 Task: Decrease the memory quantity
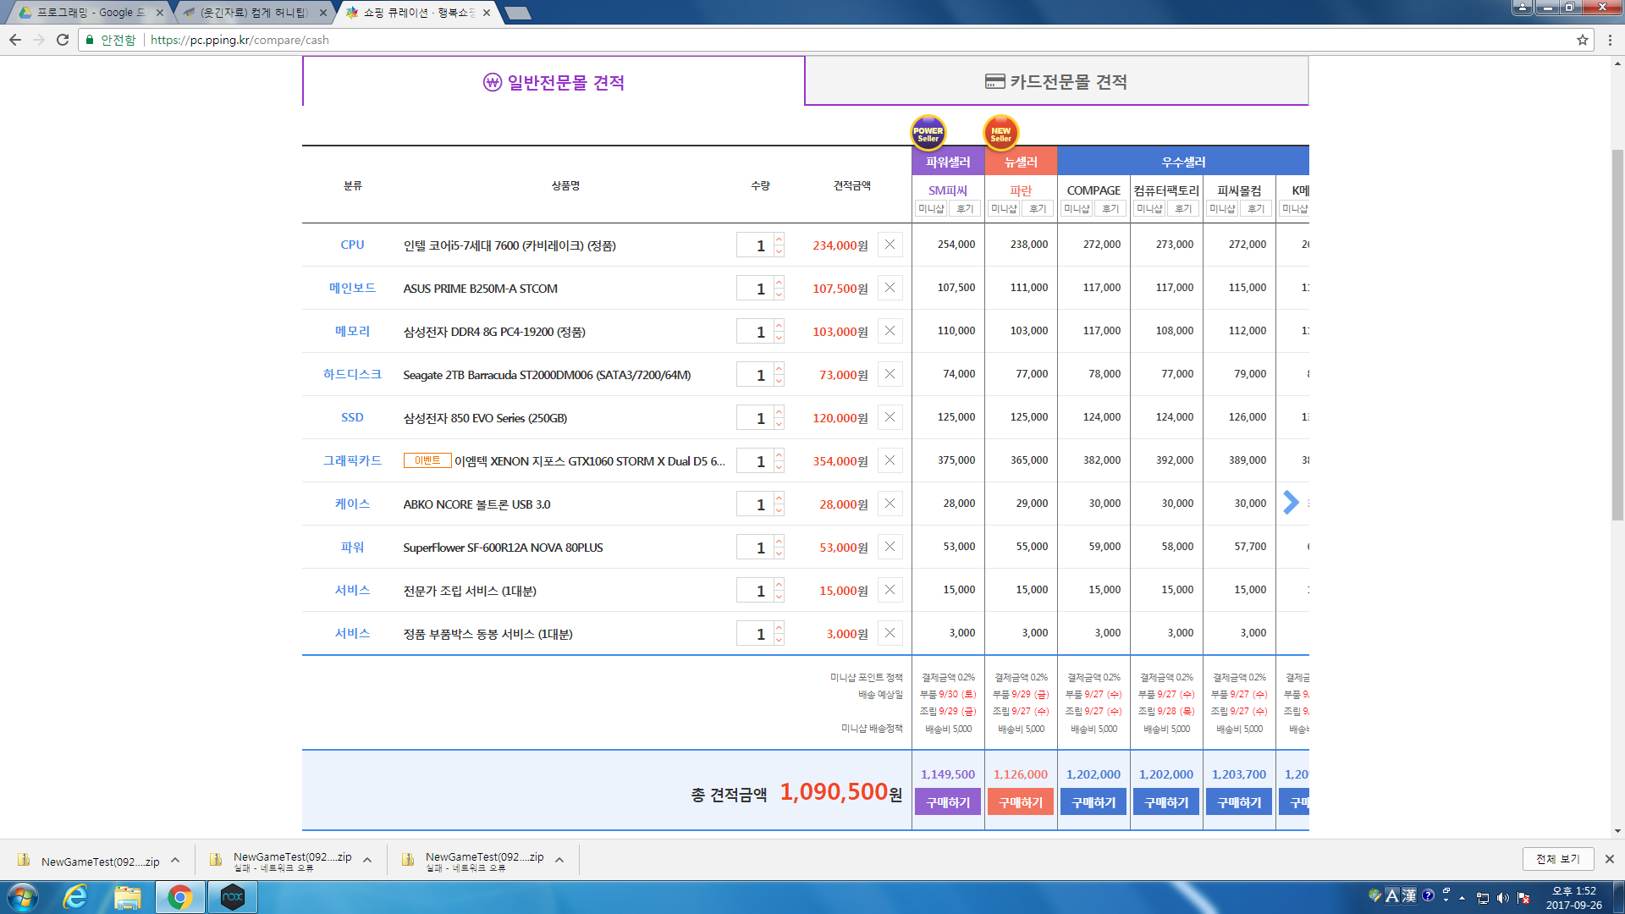[x=779, y=338]
